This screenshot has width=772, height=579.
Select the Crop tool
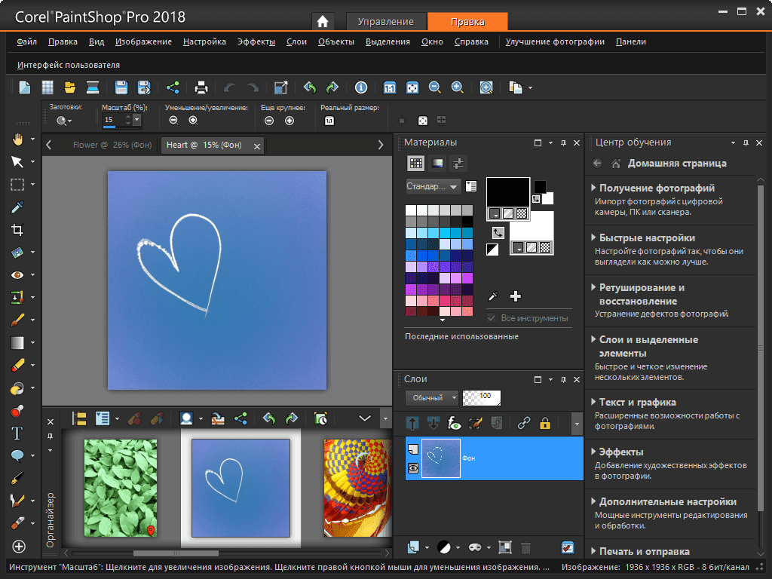[17, 230]
